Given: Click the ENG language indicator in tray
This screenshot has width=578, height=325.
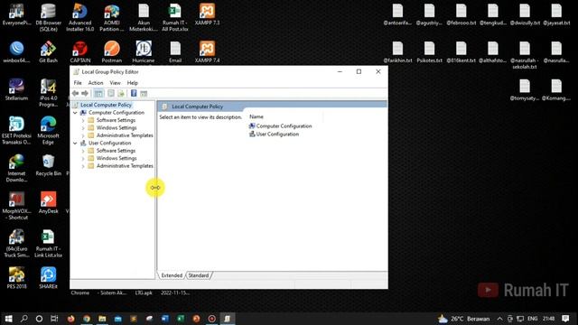Looking at the screenshot, I should [532, 319].
